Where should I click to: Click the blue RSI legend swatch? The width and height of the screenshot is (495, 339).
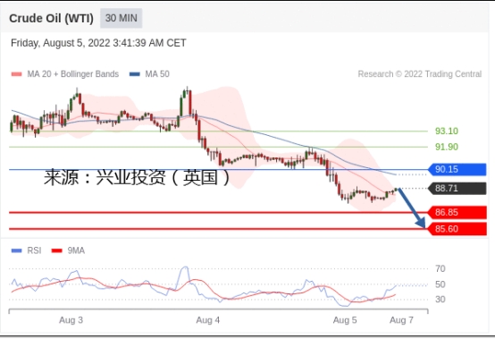(x=16, y=250)
